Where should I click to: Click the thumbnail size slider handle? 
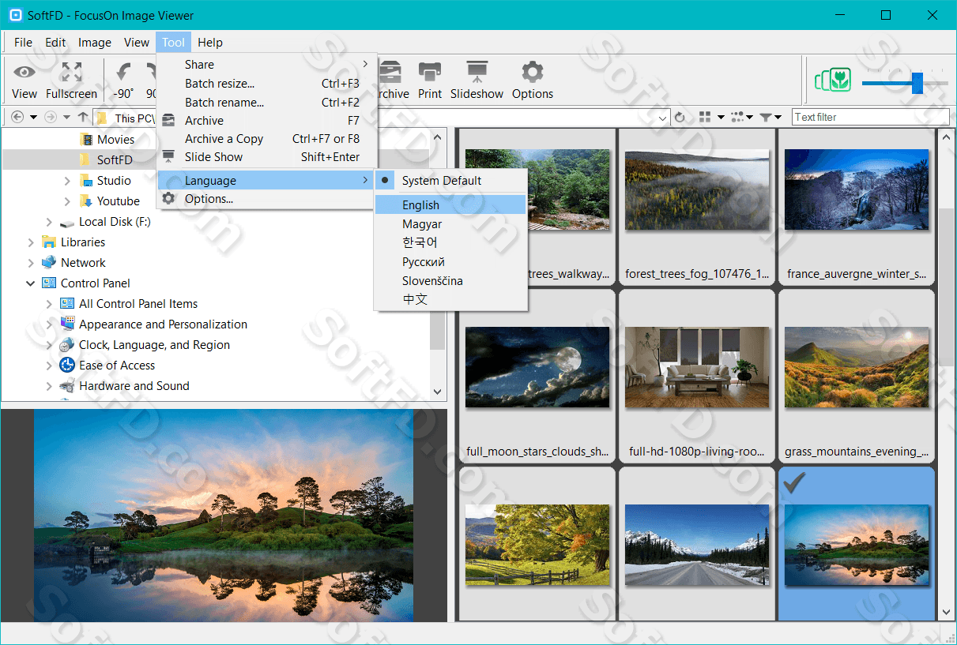point(917,83)
